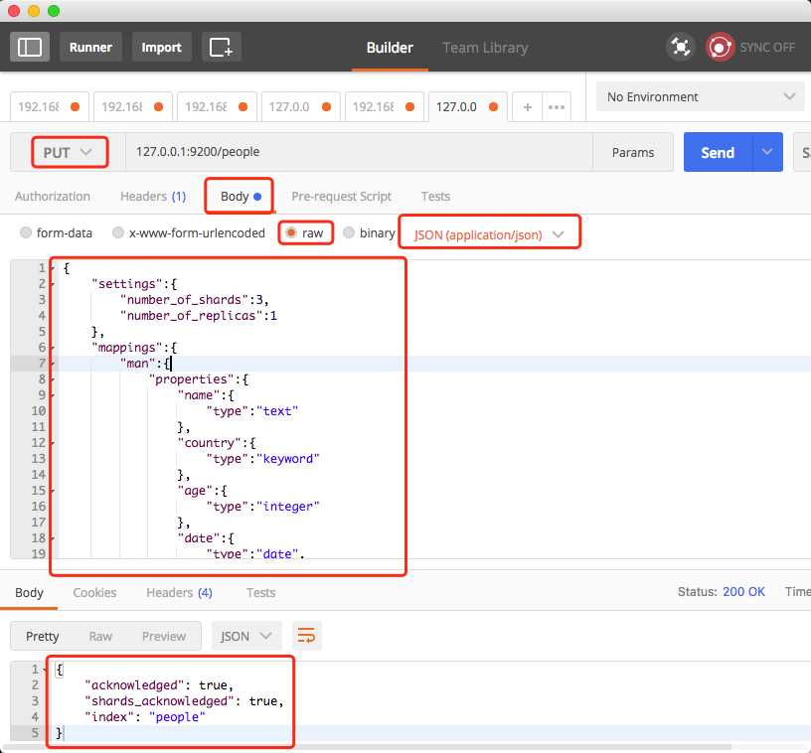
Task: Open the request Tests tab
Action: click(x=435, y=197)
